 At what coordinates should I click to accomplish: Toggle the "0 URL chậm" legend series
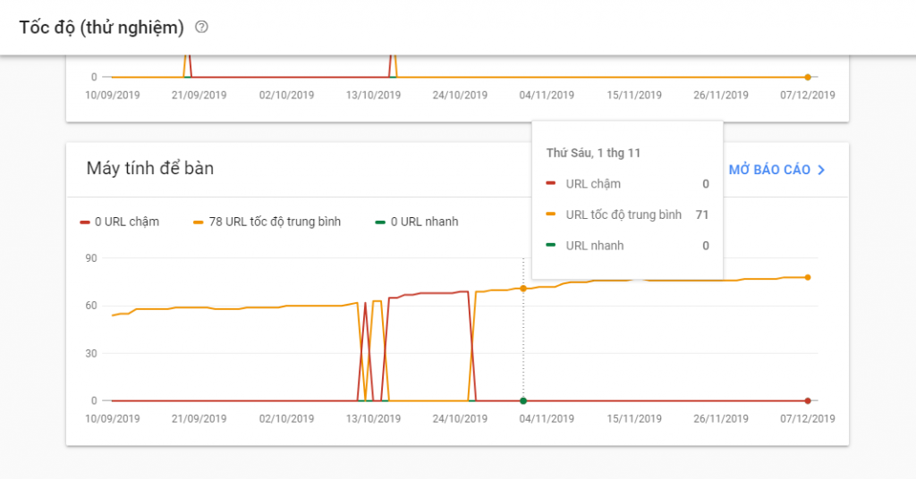120,222
